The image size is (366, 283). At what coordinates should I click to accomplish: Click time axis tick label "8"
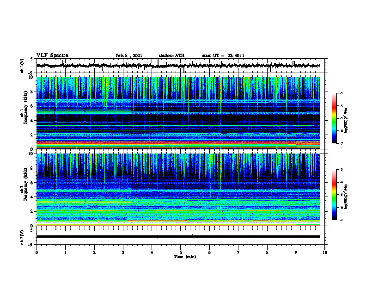click(x=267, y=252)
